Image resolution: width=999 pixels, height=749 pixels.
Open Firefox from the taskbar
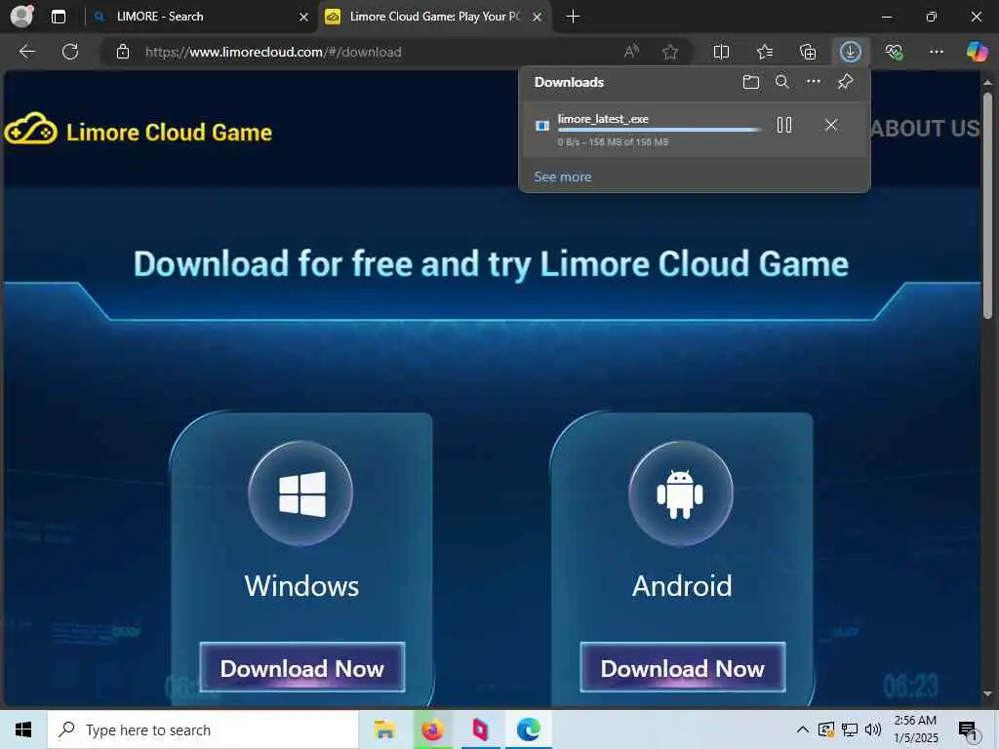432,729
